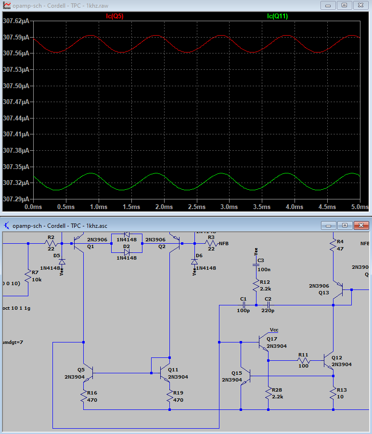This screenshot has height=434, width=372.
Task: Click the 'umdgt=7' directive text
Action: point(13,342)
